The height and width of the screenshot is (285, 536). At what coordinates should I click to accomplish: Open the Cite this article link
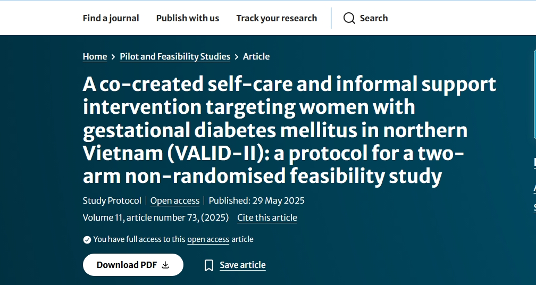[x=267, y=217]
